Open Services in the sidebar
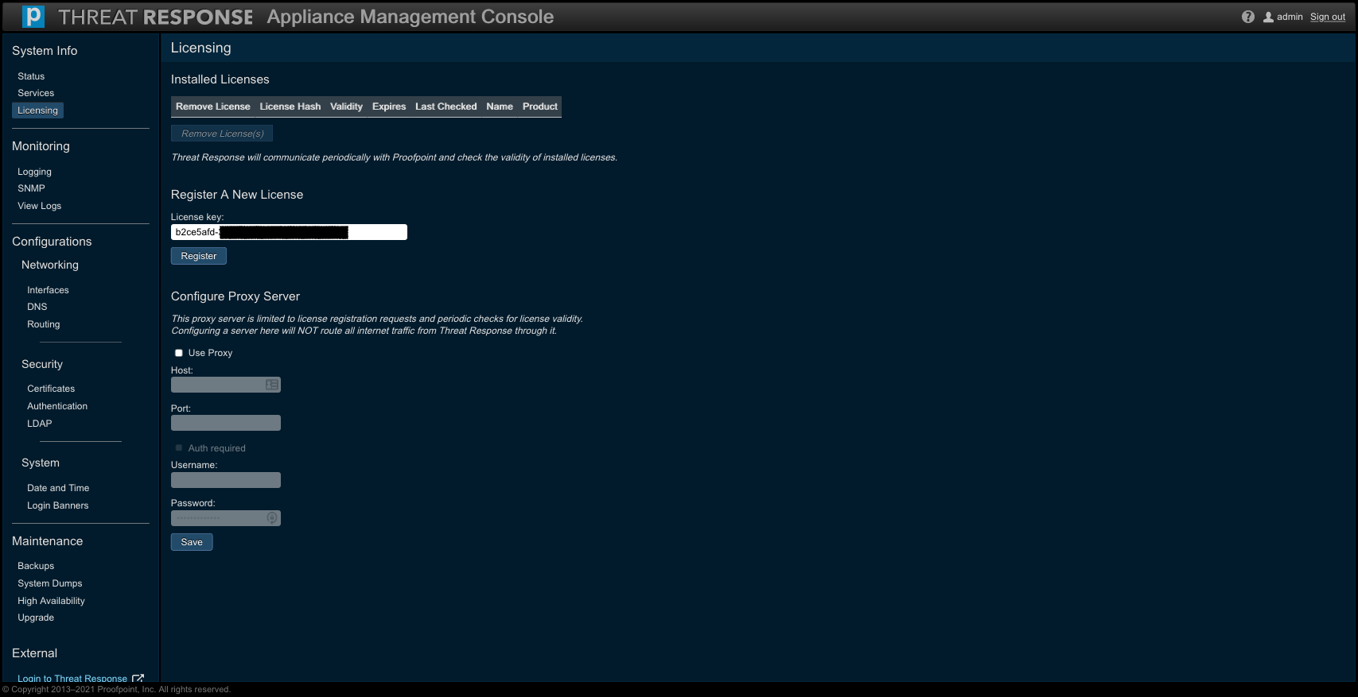Screen dimensions: 1358x697 (36, 93)
